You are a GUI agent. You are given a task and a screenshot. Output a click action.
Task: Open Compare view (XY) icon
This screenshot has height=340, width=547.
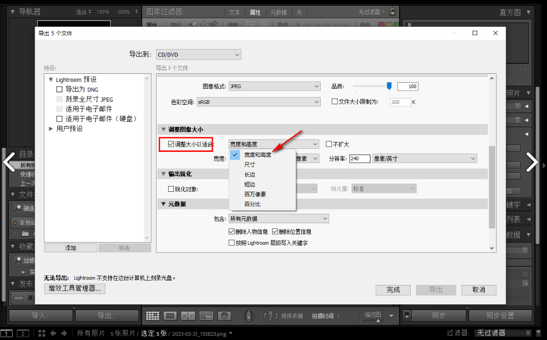[x=188, y=316]
